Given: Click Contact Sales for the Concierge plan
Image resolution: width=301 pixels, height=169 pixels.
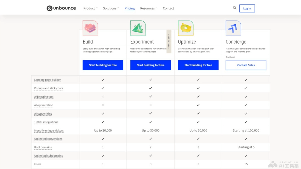Looking at the screenshot, I should click(246, 65).
